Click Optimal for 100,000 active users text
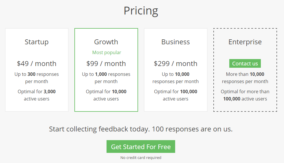Image resolution: width=284 pixels, height=163 pixels. pos(175,95)
